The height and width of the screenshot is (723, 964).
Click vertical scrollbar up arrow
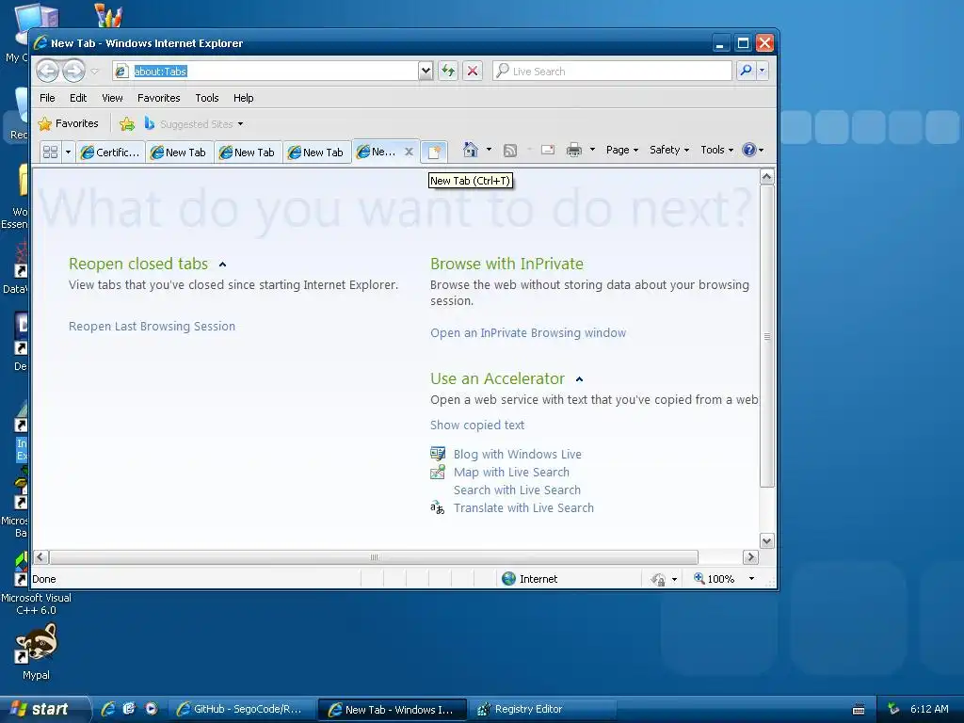766,177
